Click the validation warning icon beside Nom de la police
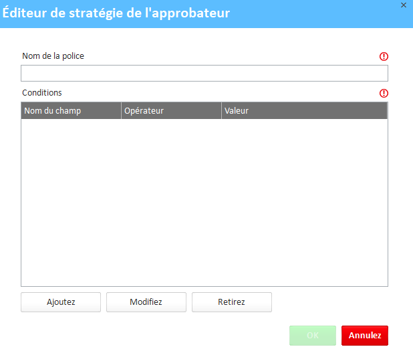This screenshot has width=413, height=353. [x=384, y=57]
